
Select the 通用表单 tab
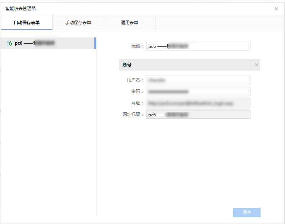pyautogui.click(x=130, y=23)
